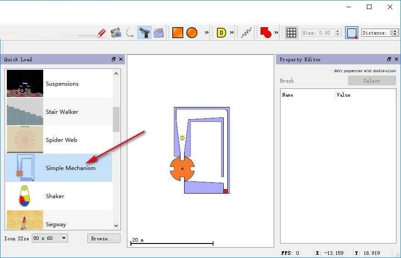Click the Select button in Property Editor
This screenshot has width=401, height=258.
pyautogui.click(x=372, y=81)
